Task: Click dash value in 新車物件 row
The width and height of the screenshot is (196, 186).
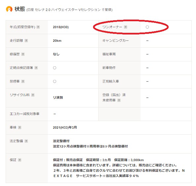Action: (x=147, y=68)
